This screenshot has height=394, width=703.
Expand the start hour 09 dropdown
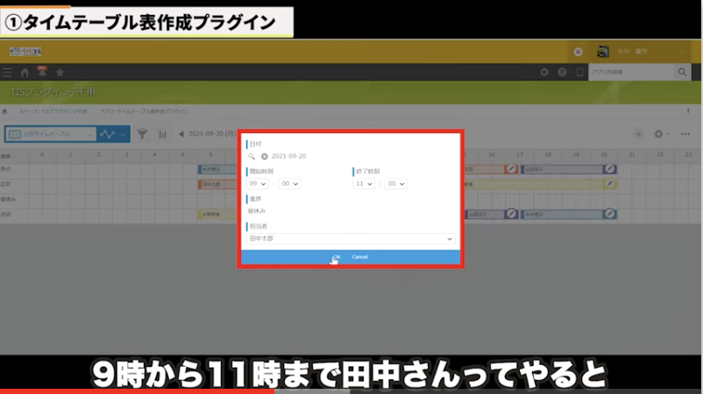point(259,184)
